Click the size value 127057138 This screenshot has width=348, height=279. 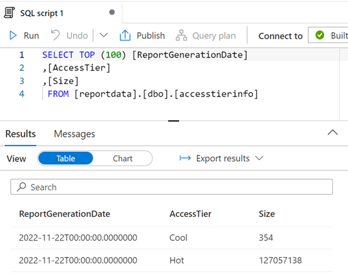click(x=280, y=261)
